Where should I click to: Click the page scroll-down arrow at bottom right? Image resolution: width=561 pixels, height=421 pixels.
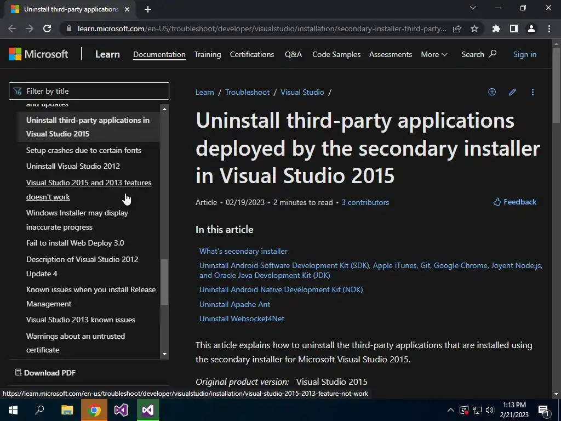pyautogui.click(x=557, y=394)
